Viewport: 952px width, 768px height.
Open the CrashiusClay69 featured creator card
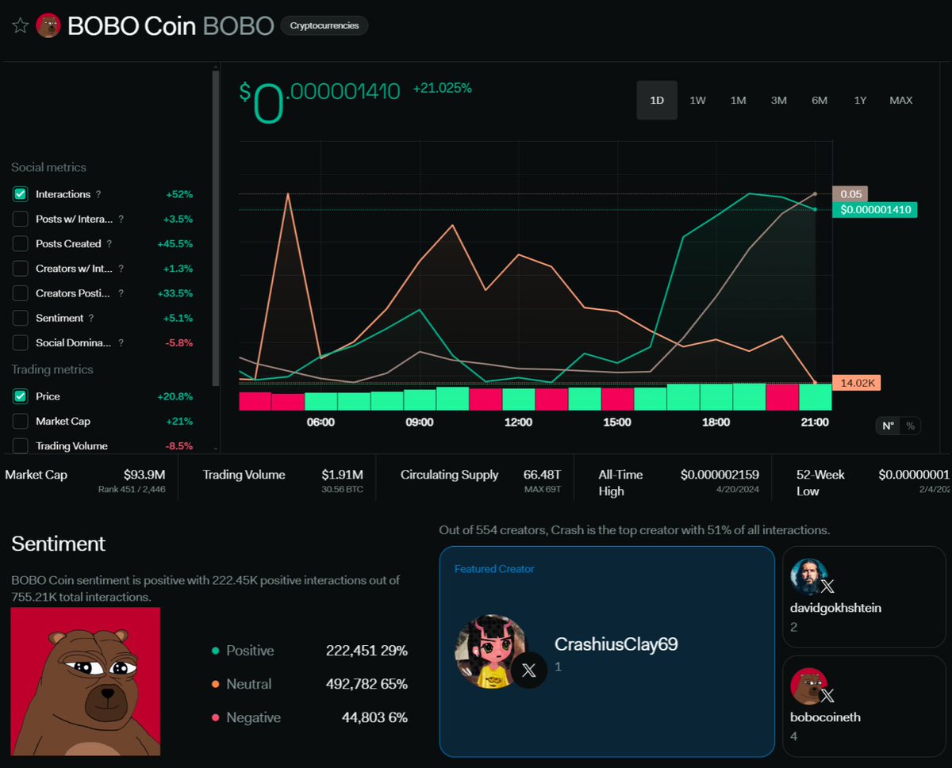click(x=607, y=651)
